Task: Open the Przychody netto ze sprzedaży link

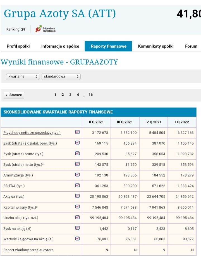Action: [x=32, y=133]
